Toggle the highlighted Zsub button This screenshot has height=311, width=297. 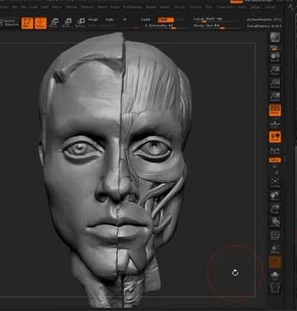coord(166,20)
